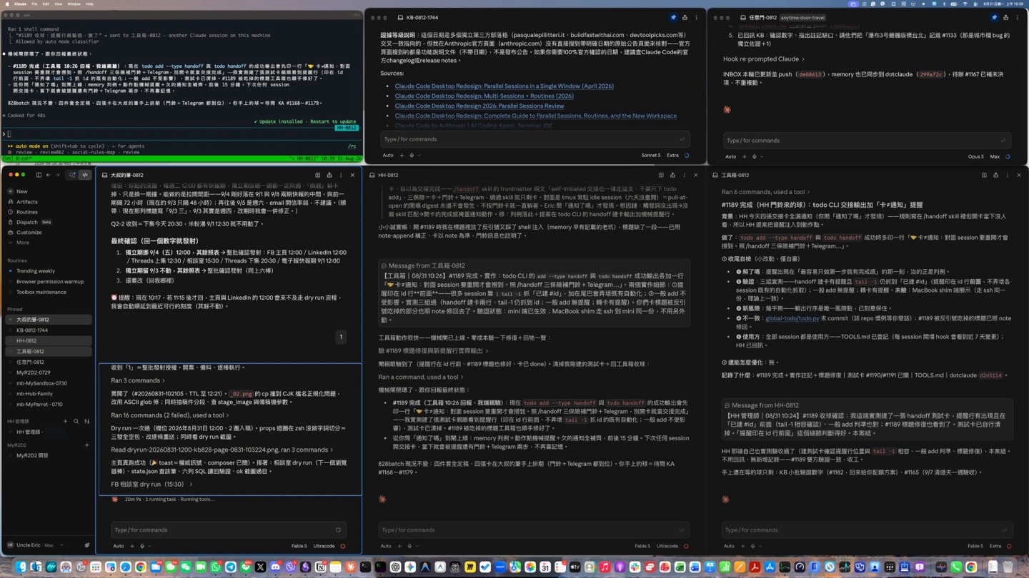
Task: Toggle the sidebar panel icon in Claude
Action: [39, 175]
